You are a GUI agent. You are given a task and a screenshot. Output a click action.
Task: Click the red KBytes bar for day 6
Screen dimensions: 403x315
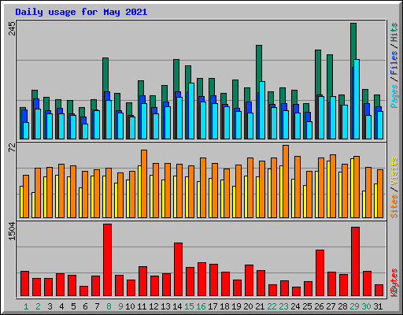coord(83,291)
